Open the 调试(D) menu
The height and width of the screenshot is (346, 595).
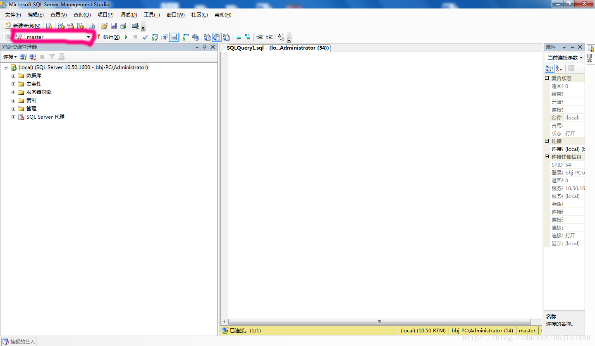tap(129, 15)
